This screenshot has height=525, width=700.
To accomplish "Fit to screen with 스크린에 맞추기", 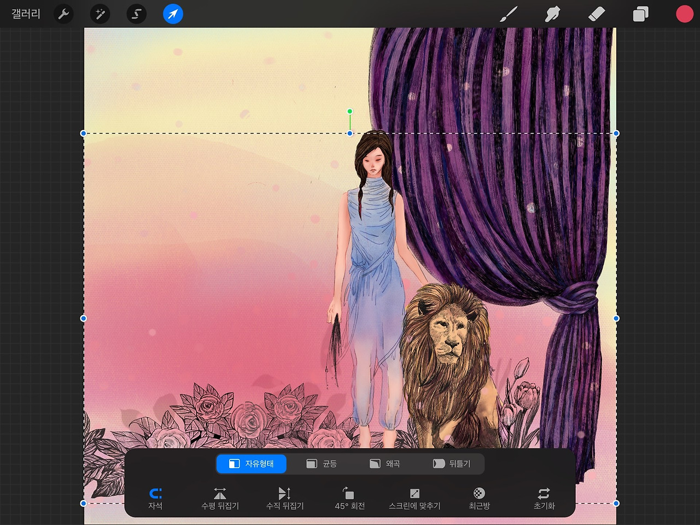I will (415, 499).
